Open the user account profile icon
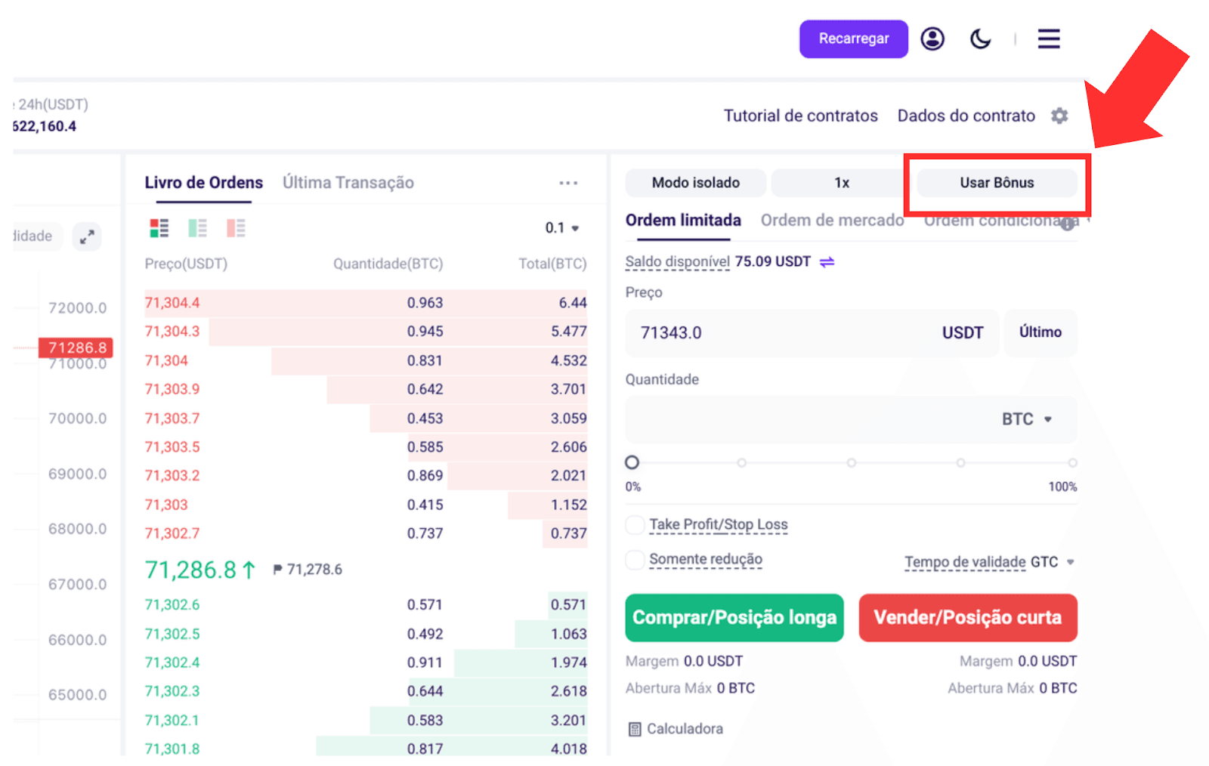The height and width of the screenshot is (766, 1209). point(932,39)
